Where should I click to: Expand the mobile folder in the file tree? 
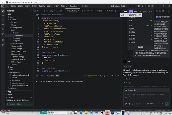(x=13, y=64)
